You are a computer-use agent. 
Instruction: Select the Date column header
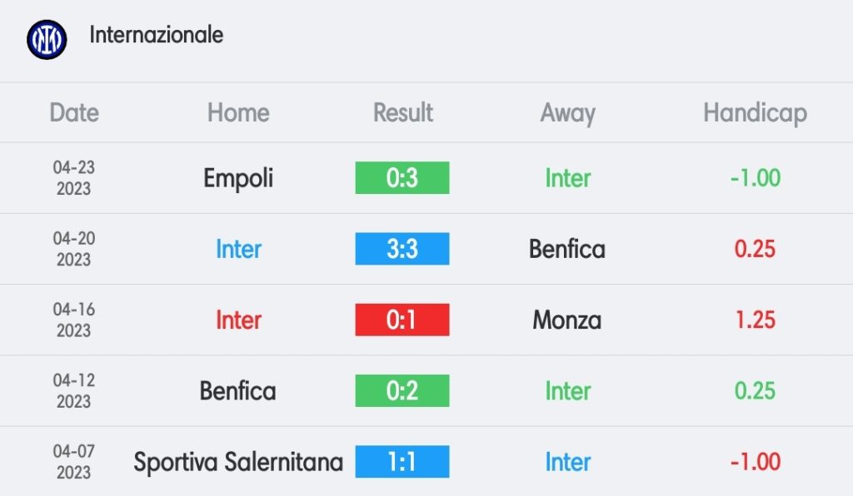[74, 113]
